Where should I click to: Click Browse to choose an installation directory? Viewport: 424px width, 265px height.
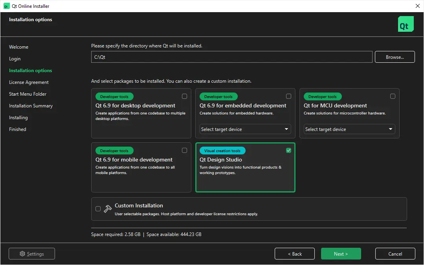[395, 57]
